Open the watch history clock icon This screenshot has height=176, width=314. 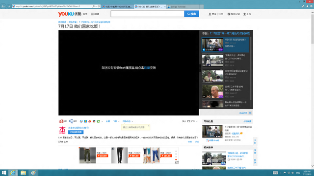pyautogui.click(x=229, y=14)
